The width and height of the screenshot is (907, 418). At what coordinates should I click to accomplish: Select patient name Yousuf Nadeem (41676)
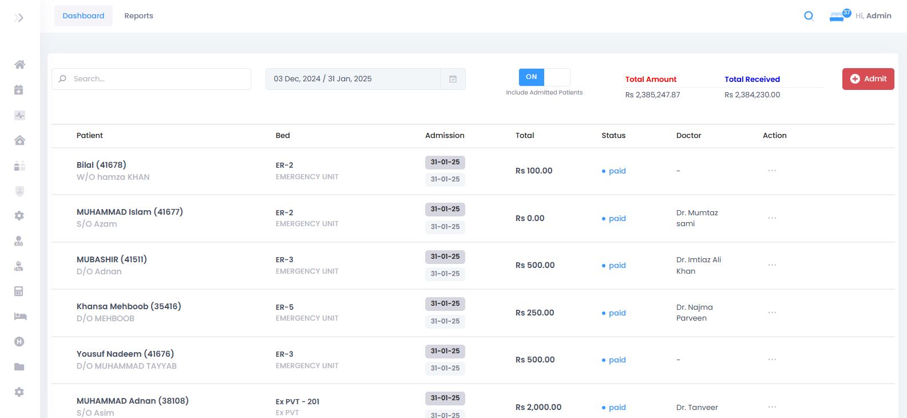[x=125, y=354]
